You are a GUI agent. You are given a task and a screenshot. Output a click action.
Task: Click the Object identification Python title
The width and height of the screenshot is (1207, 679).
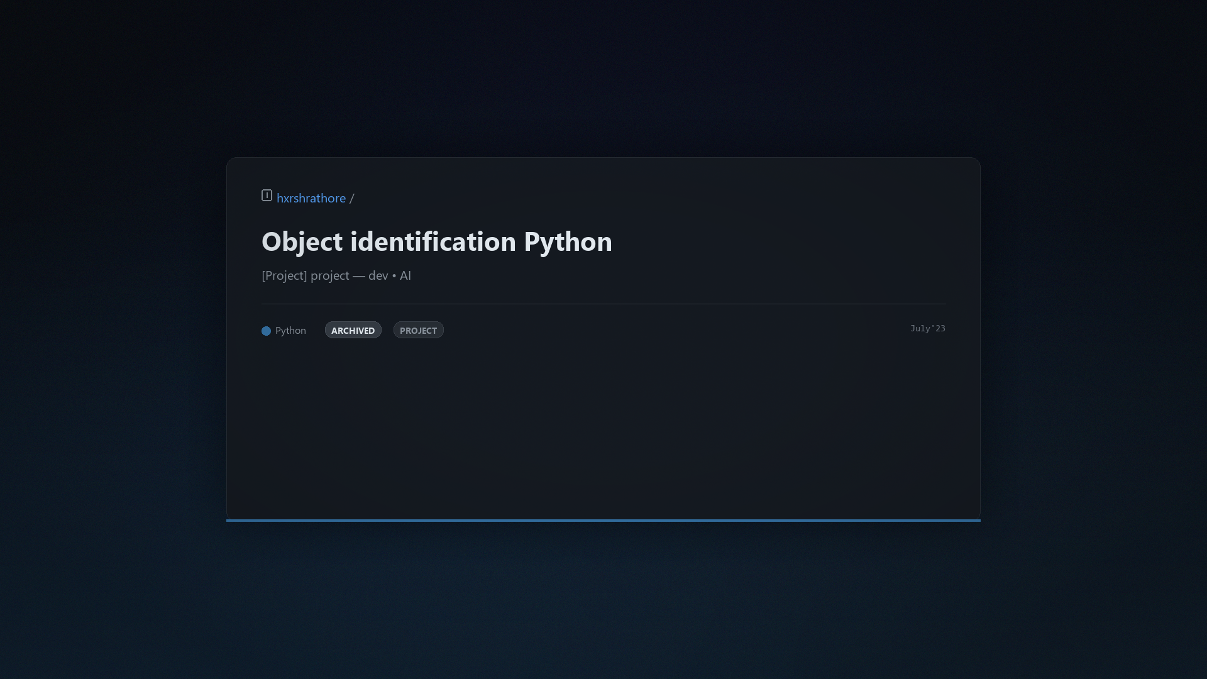coord(437,241)
